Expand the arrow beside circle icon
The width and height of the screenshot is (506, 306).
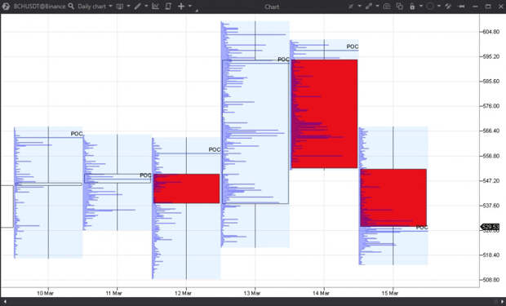[438, 7]
